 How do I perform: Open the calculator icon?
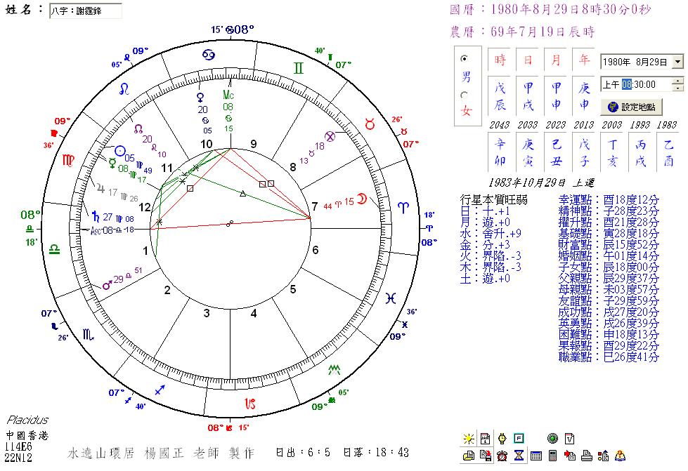pos(552,456)
